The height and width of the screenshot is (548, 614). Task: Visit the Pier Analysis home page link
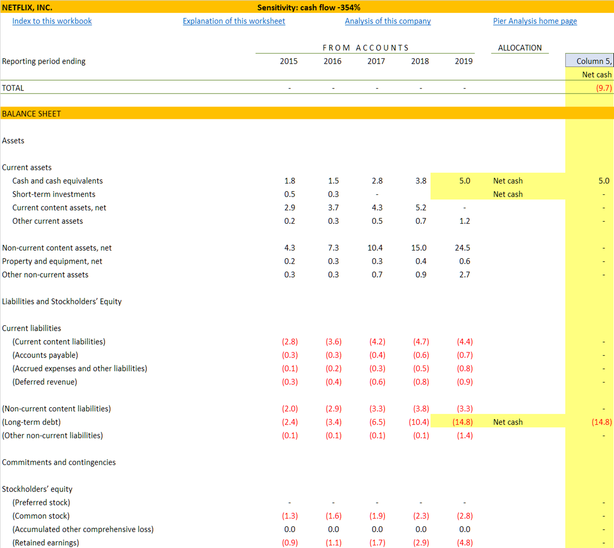(535, 21)
